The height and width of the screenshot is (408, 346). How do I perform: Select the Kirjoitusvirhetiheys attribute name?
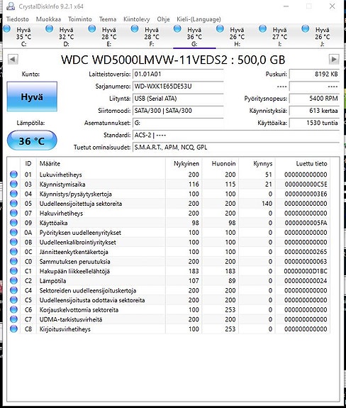click(65, 329)
